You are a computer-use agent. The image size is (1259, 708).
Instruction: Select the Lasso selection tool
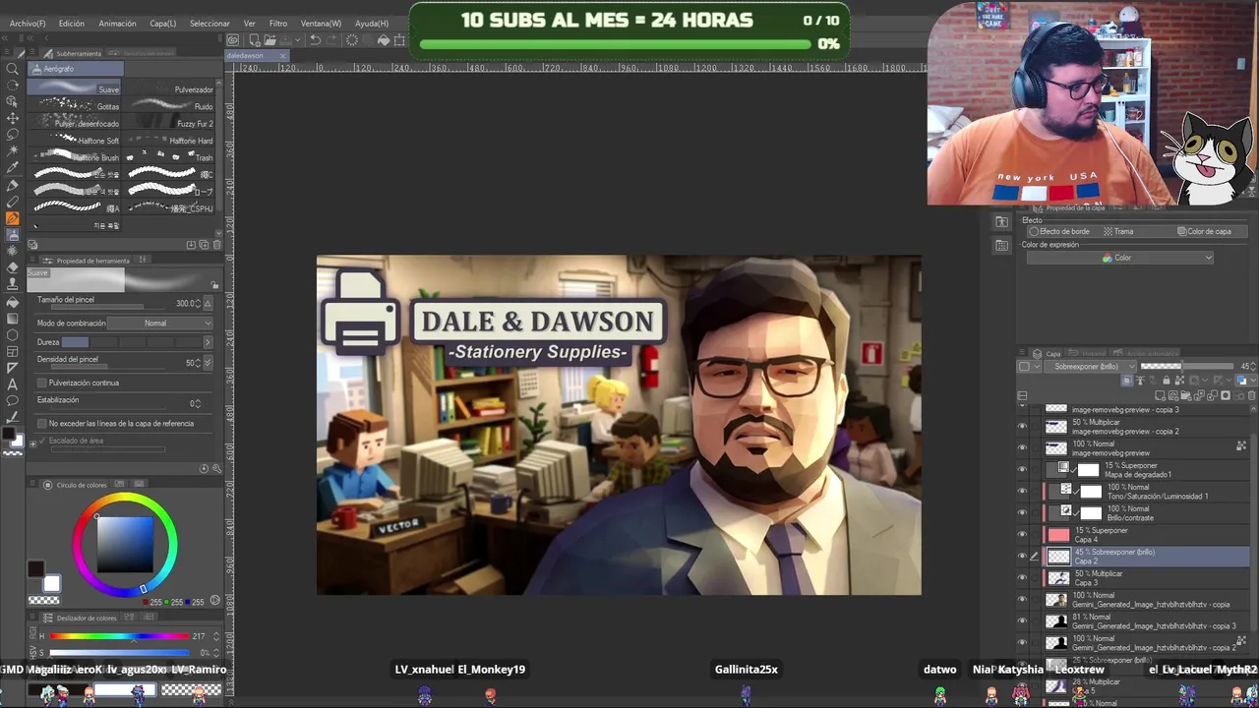point(13,134)
